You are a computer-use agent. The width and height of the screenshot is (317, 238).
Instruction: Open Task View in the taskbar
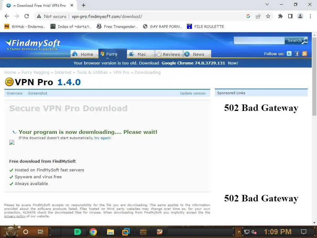click(x=41, y=232)
